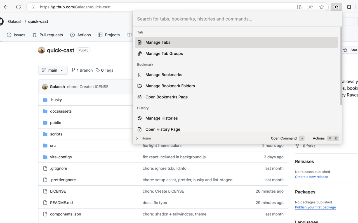358x223 pixels.
Task: Click the quick-cast extension icon
Action: pyautogui.click(x=336, y=7)
